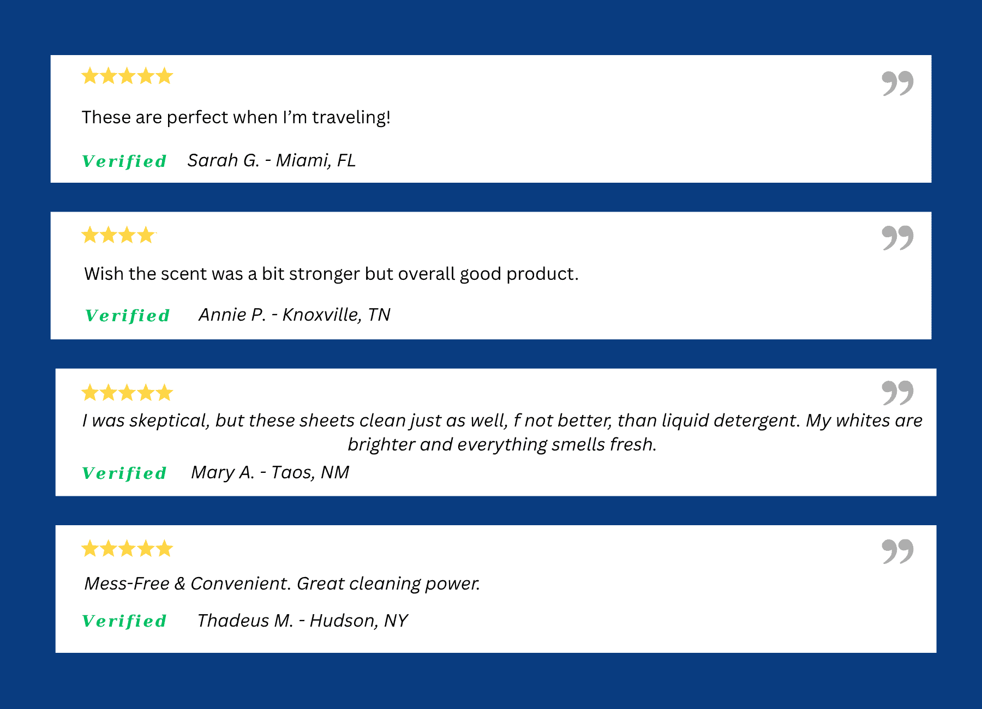
Task: Click the quote icon on Annie P.'s review
Action: click(x=897, y=238)
